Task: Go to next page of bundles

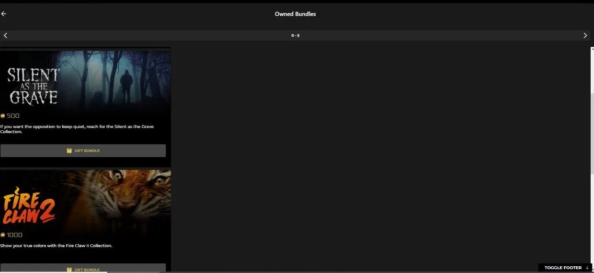Action: point(585,35)
